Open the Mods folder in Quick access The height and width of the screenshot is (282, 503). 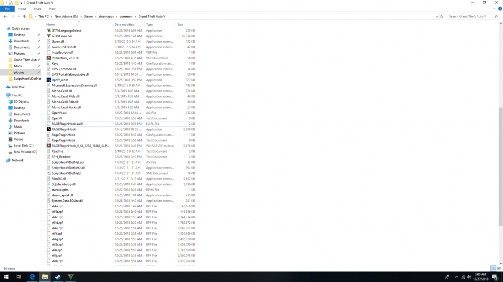coord(18,66)
